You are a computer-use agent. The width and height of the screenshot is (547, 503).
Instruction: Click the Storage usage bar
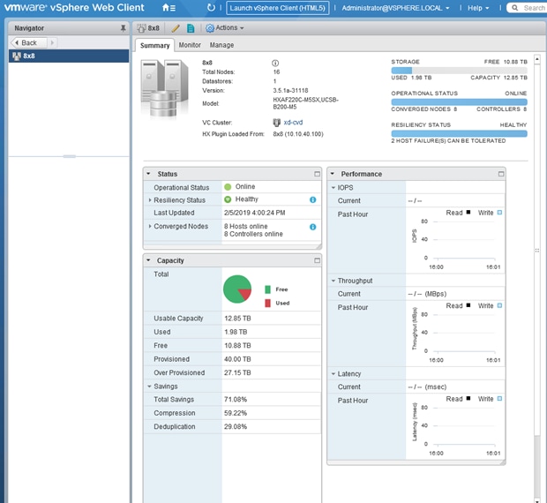(459, 70)
